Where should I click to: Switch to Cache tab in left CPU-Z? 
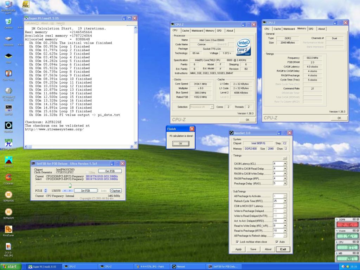tap(186, 31)
